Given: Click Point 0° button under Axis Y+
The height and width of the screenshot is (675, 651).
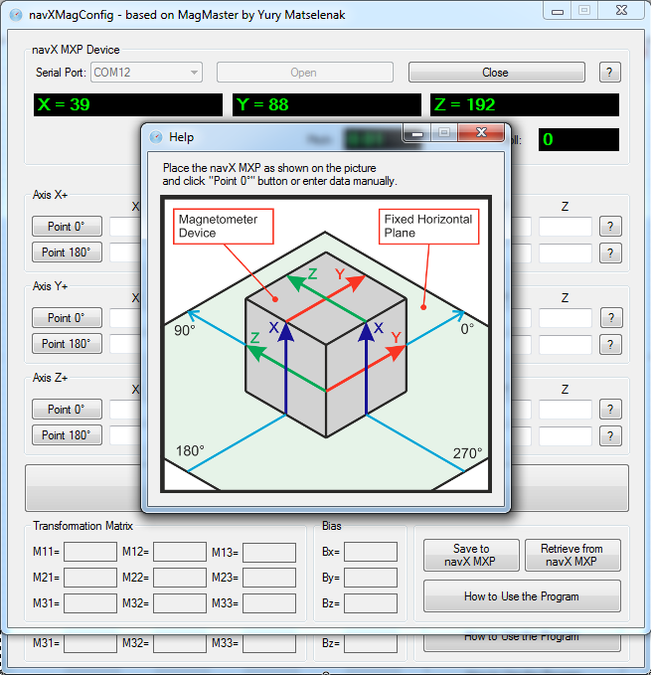Looking at the screenshot, I should (x=67, y=318).
